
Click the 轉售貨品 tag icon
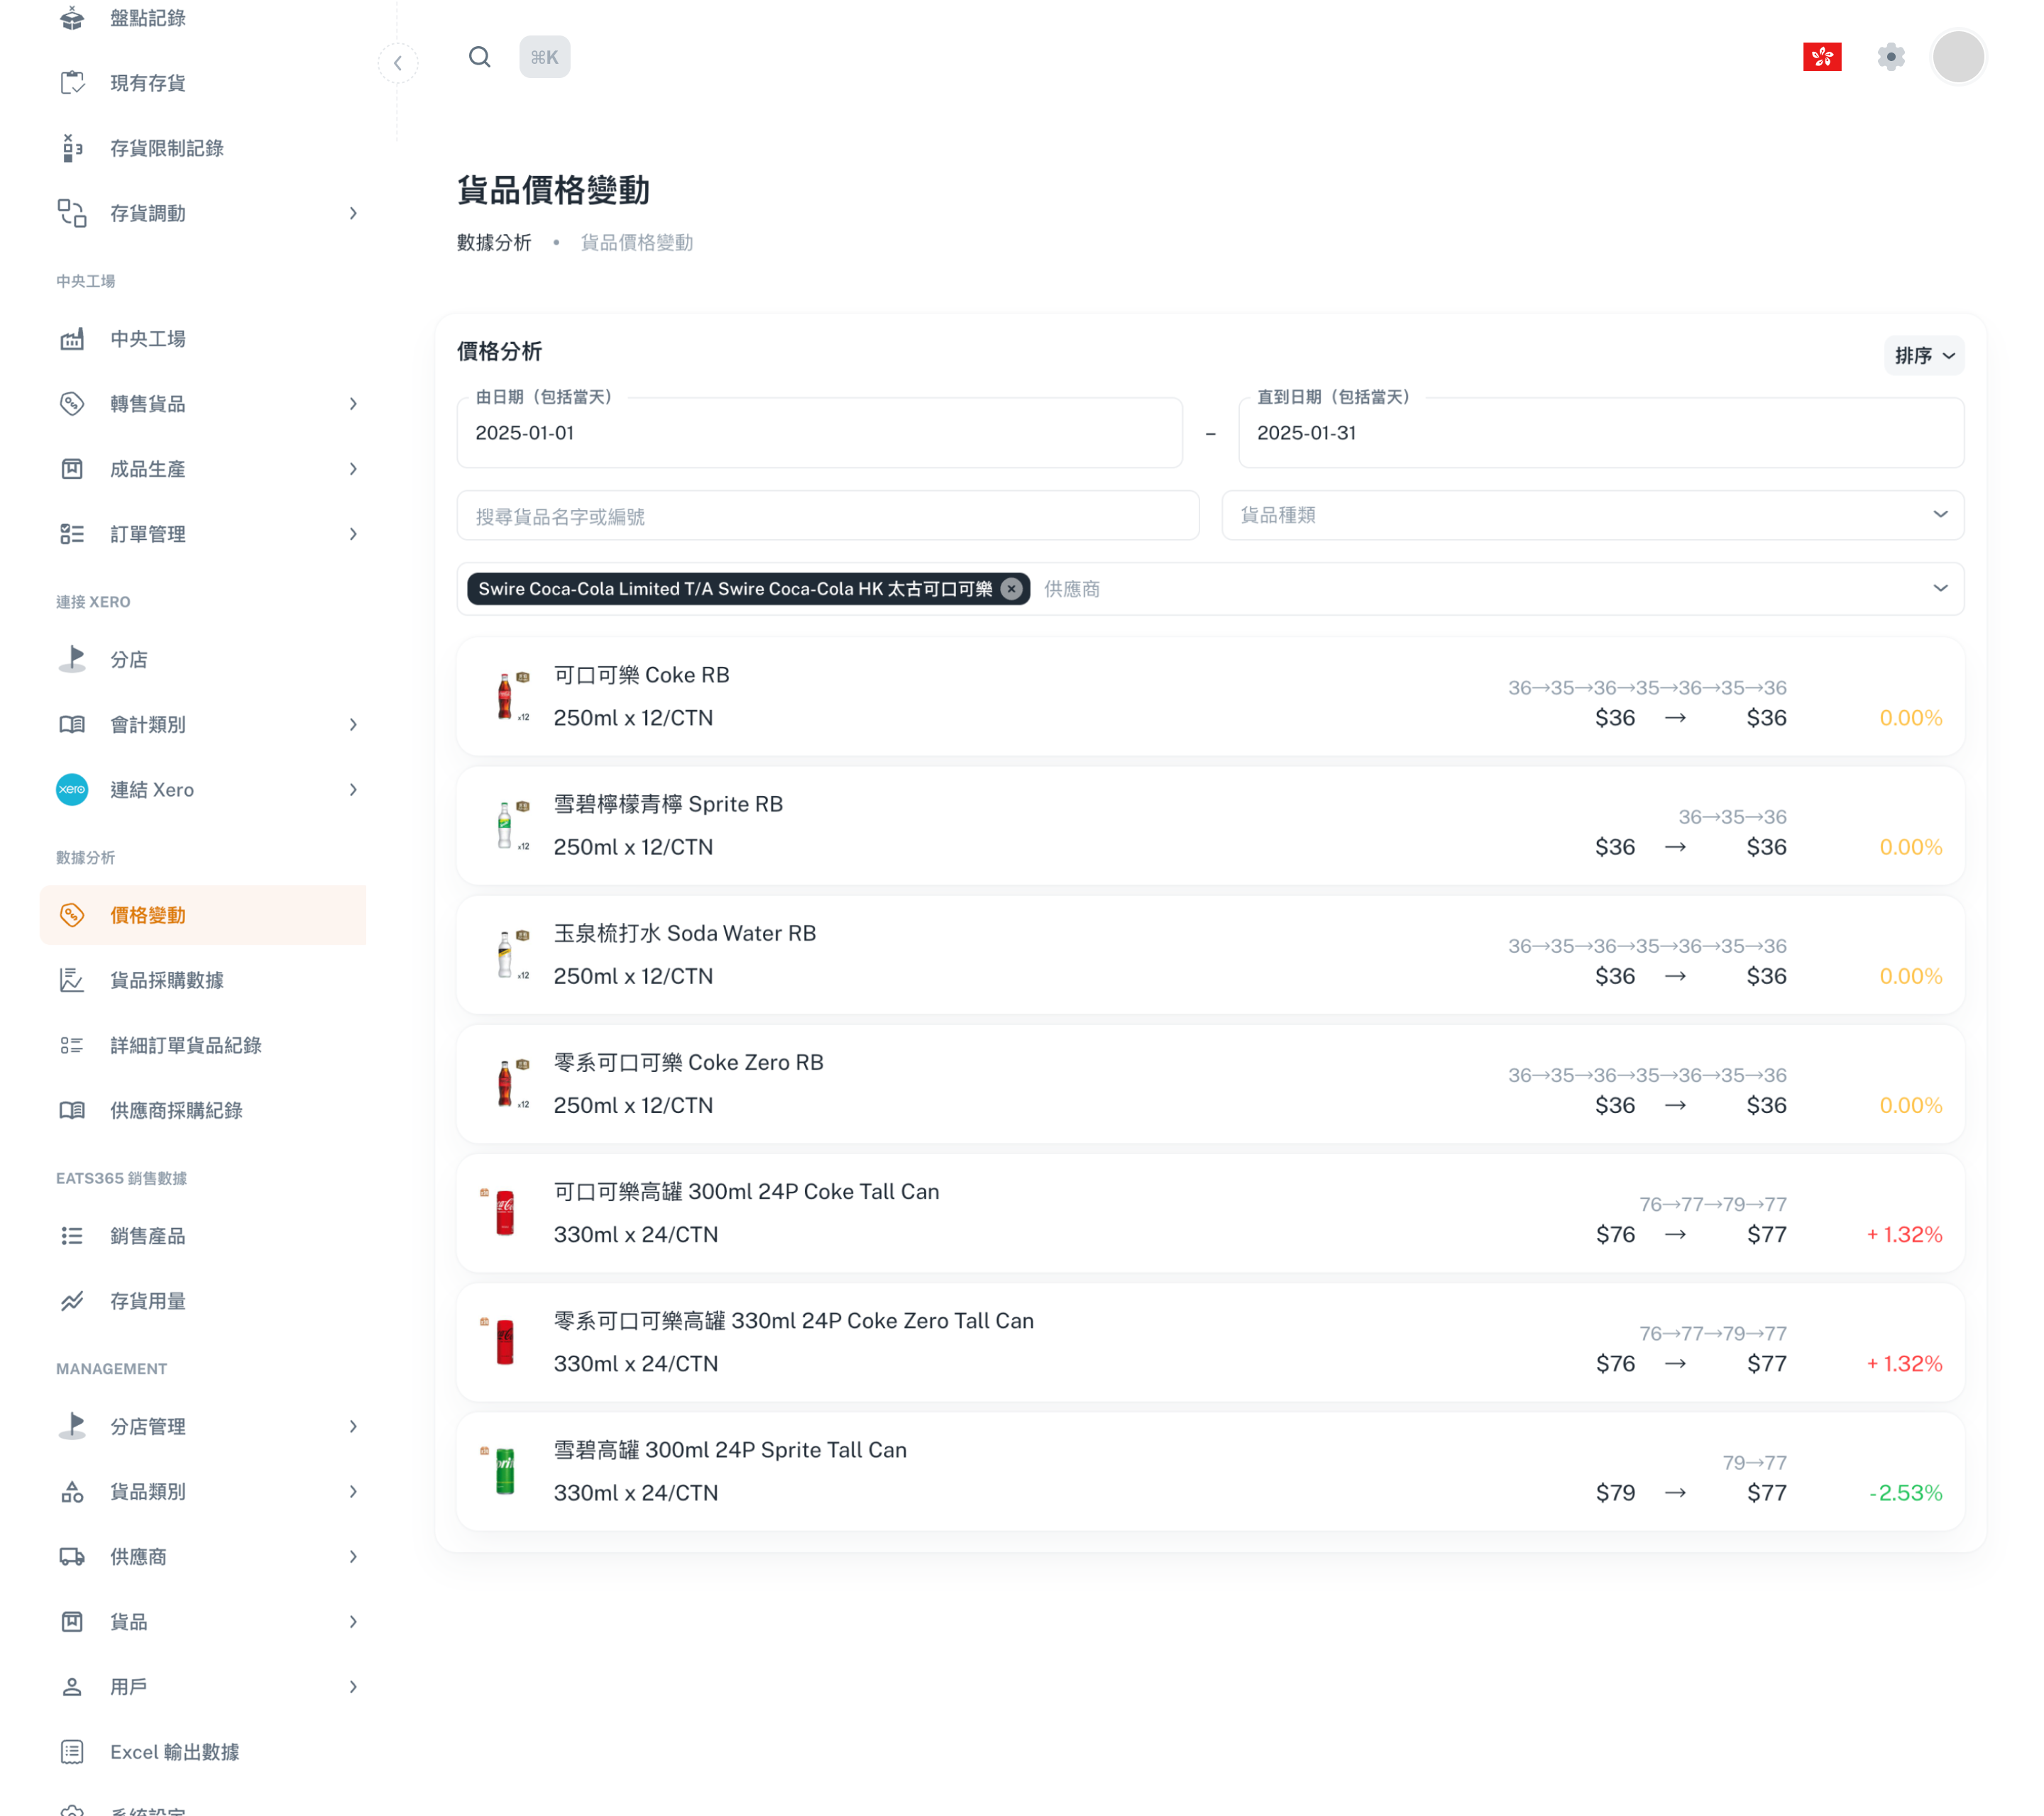(x=72, y=404)
